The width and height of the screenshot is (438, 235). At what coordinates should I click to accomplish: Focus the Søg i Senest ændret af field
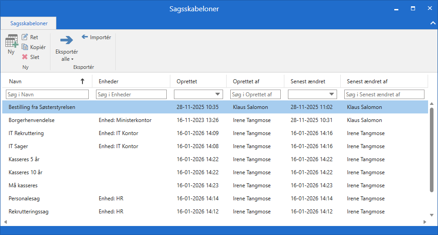pyautogui.click(x=384, y=95)
